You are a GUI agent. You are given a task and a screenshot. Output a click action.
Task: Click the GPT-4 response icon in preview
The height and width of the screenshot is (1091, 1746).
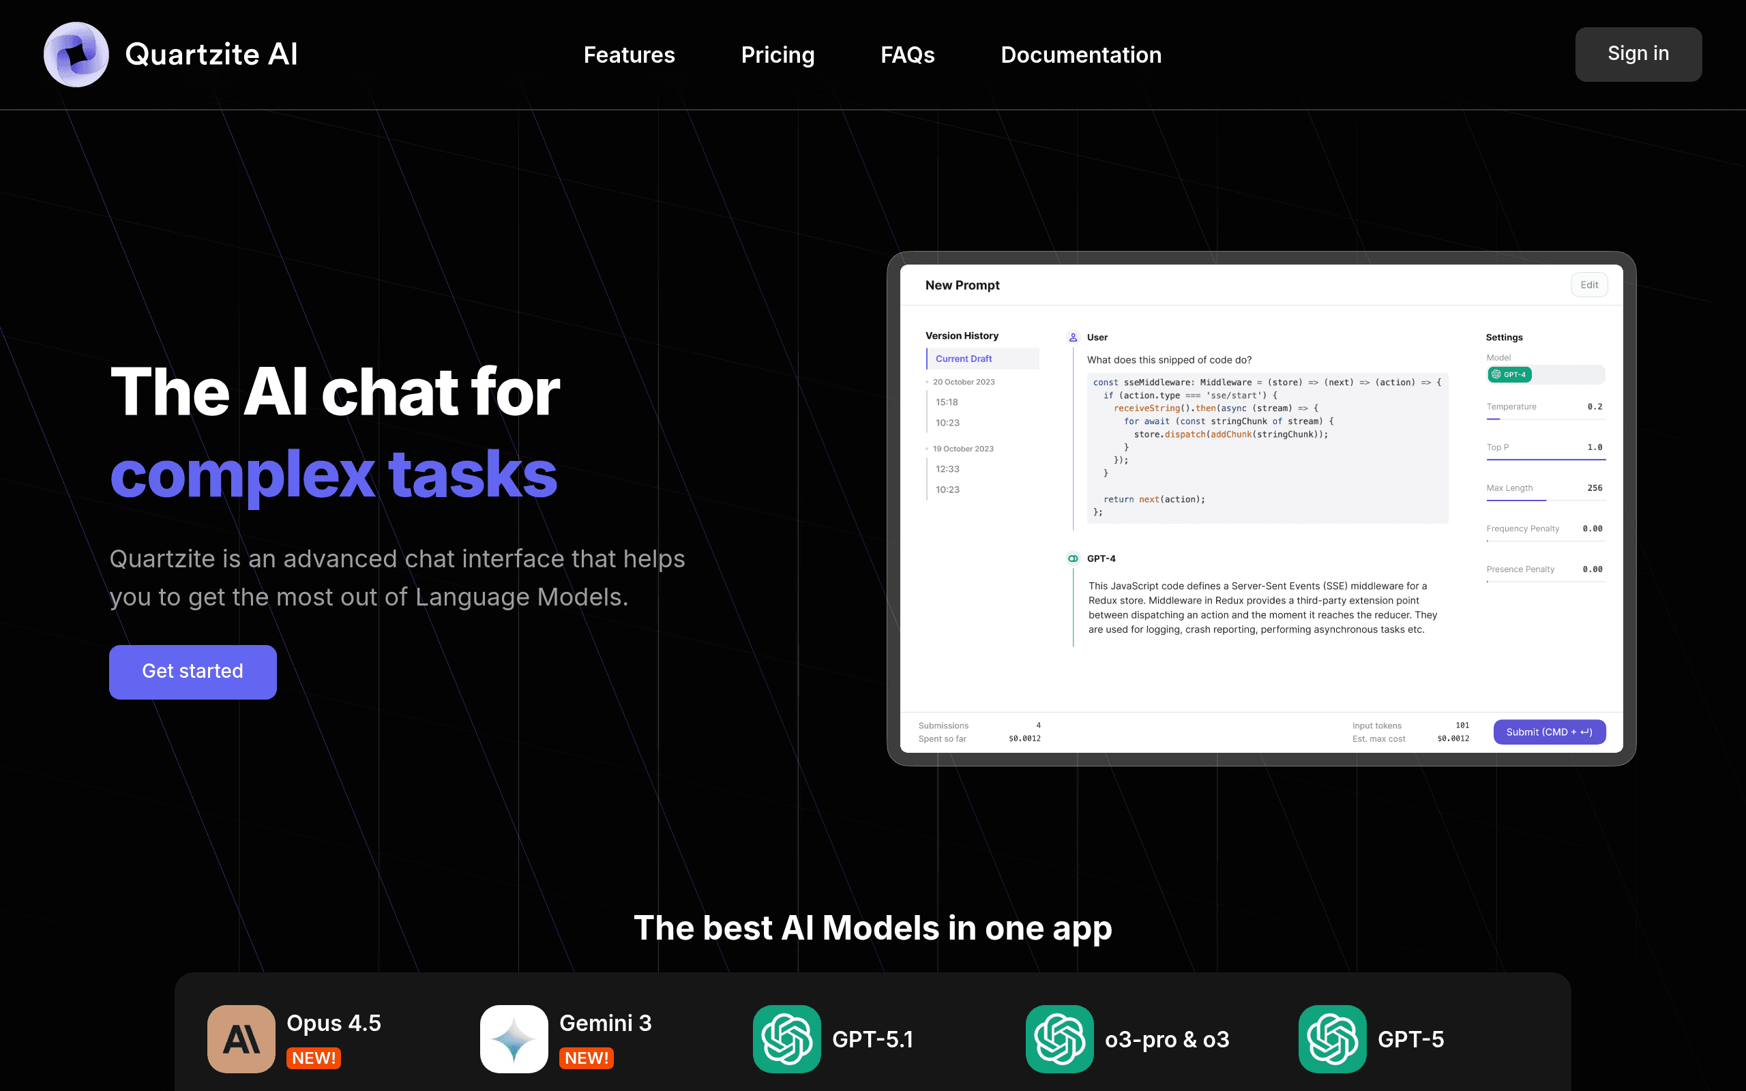(x=1073, y=558)
